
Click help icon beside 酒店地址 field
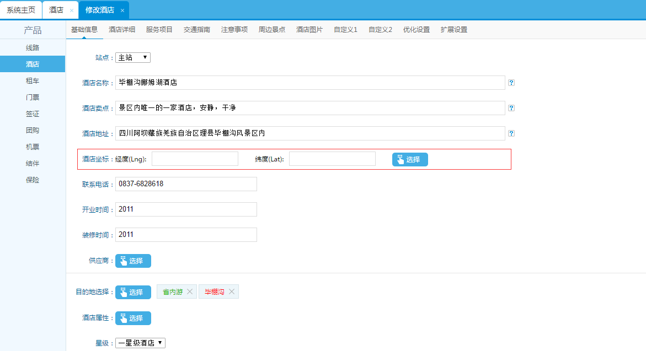511,133
